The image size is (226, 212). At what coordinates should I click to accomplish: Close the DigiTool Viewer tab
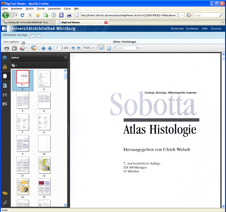[106, 22]
